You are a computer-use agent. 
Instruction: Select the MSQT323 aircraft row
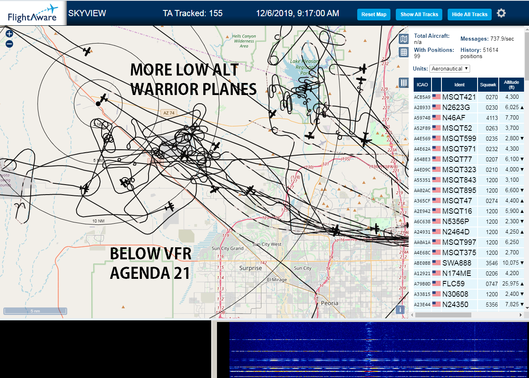tap(469, 169)
